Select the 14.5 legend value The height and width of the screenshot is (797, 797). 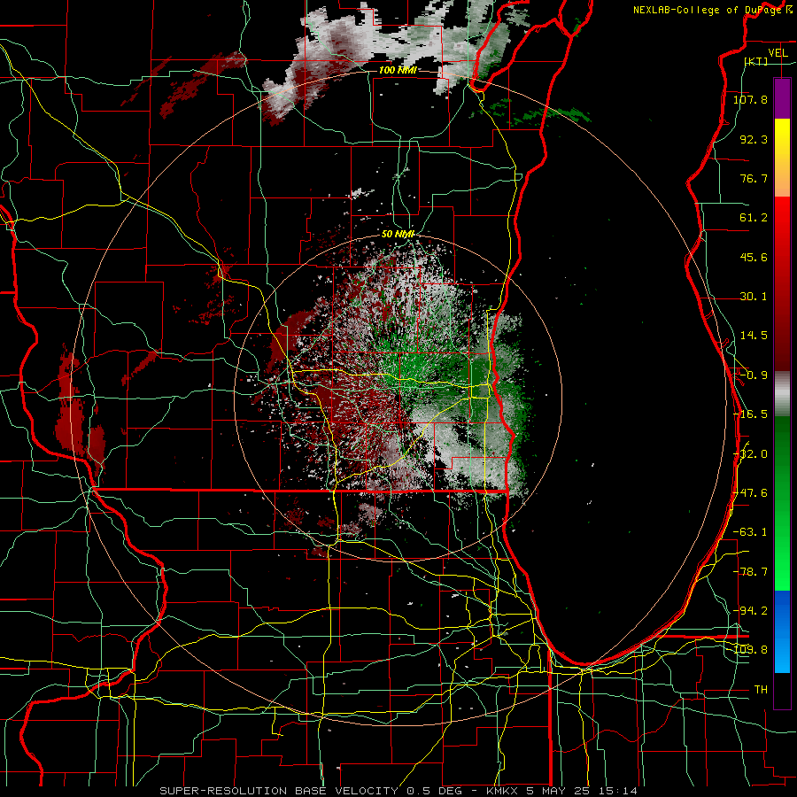[x=754, y=336]
